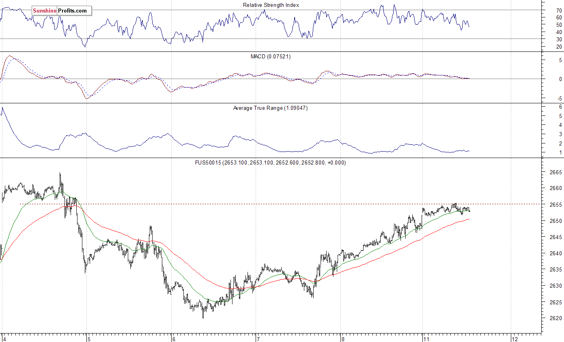The height and width of the screenshot is (342, 564).
Task: Click the SunshineProfits.com logo
Action: click(62, 11)
